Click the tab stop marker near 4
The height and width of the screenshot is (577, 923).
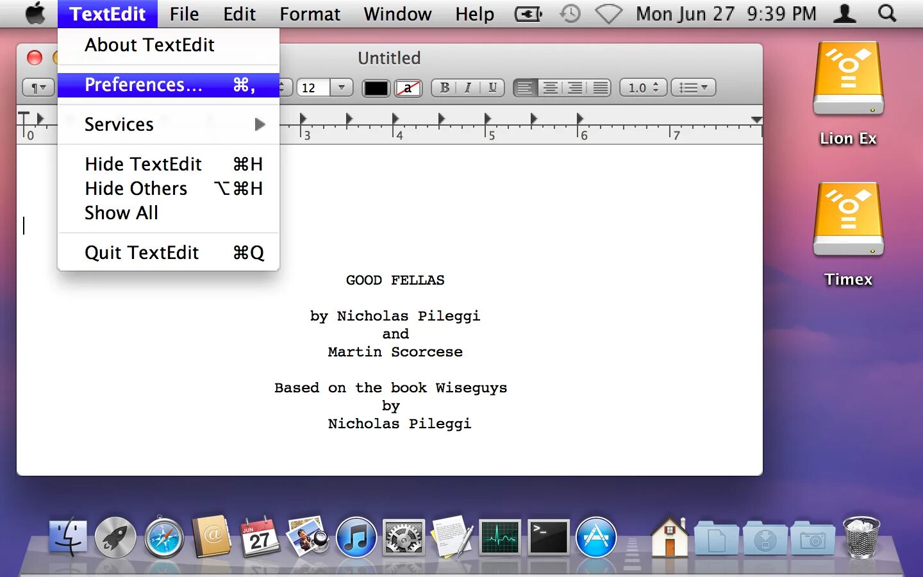coord(395,119)
